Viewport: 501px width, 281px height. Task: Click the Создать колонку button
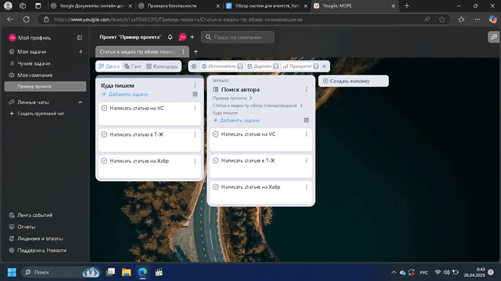click(x=353, y=81)
